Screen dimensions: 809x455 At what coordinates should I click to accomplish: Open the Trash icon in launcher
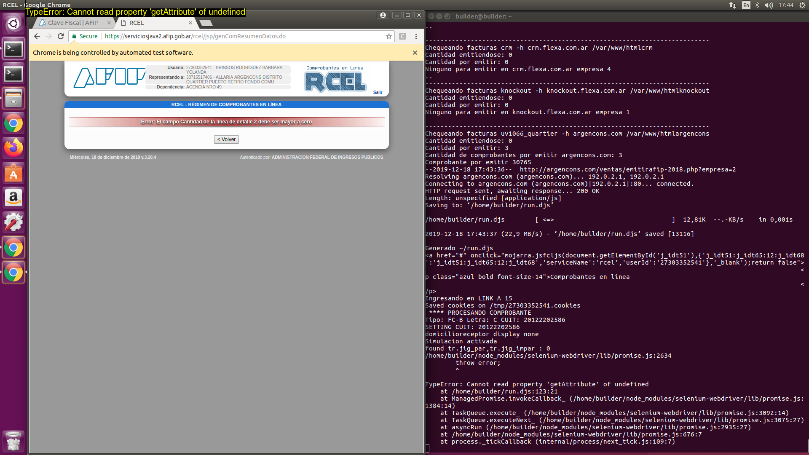13,441
